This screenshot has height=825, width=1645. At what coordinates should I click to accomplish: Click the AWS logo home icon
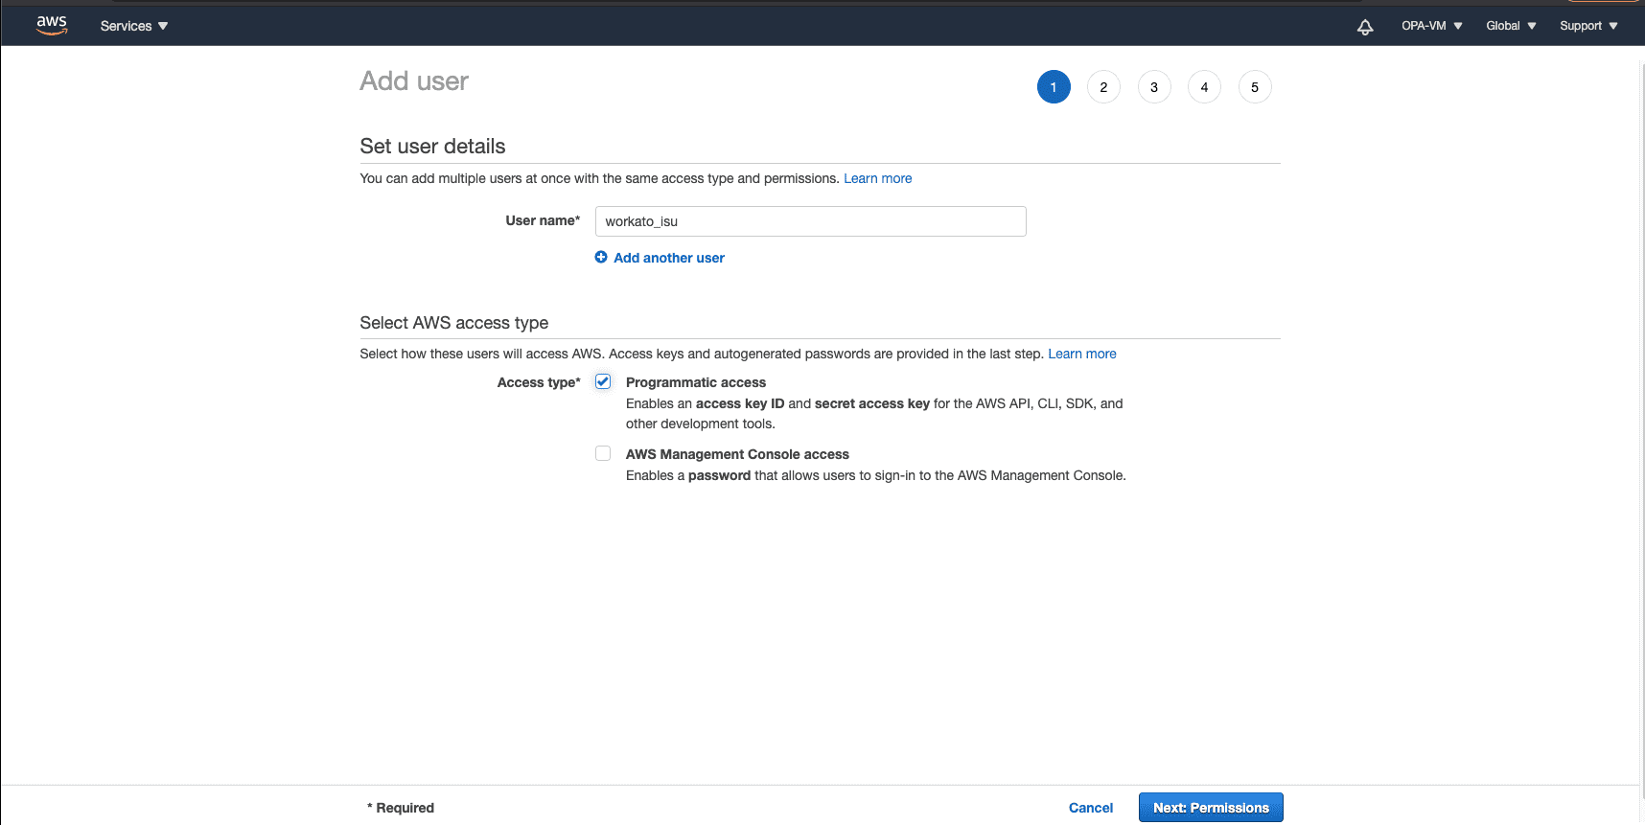point(52,25)
